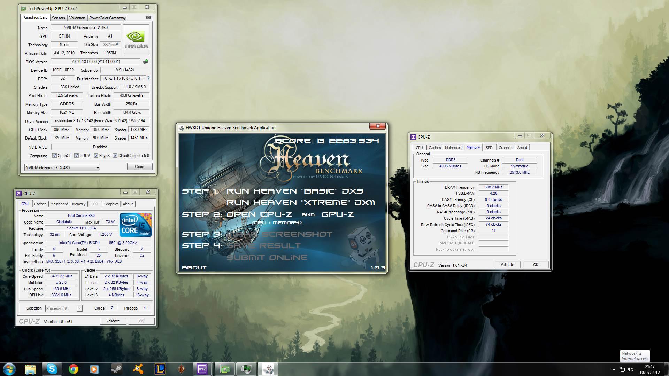Open SPD tab in right CPU-Z window
669x376 pixels.
click(489, 148)
